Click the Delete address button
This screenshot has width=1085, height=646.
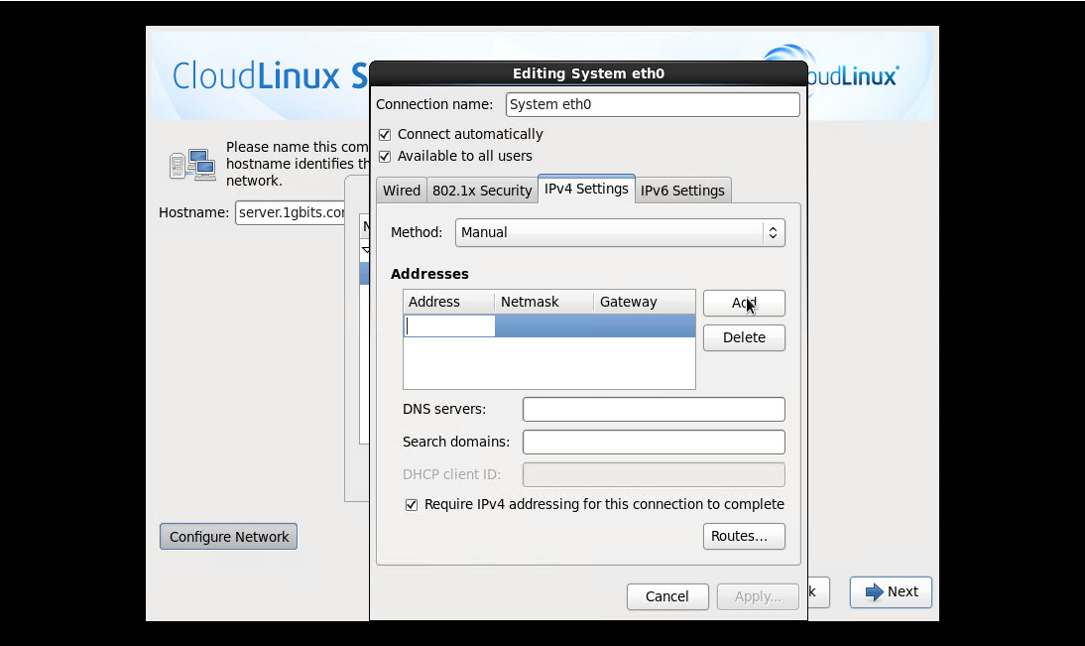click(x=744, y=337)
